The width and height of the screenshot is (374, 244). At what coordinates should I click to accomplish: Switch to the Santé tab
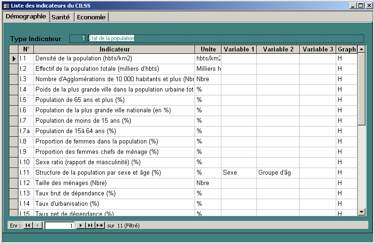[x=61, y=17]
